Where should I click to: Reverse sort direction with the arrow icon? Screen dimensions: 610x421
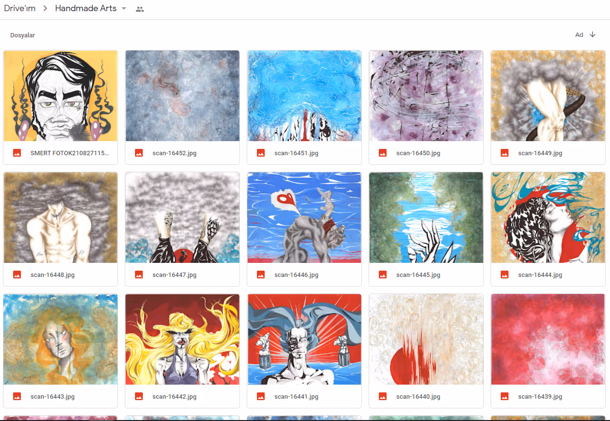(x=593, y=34)
